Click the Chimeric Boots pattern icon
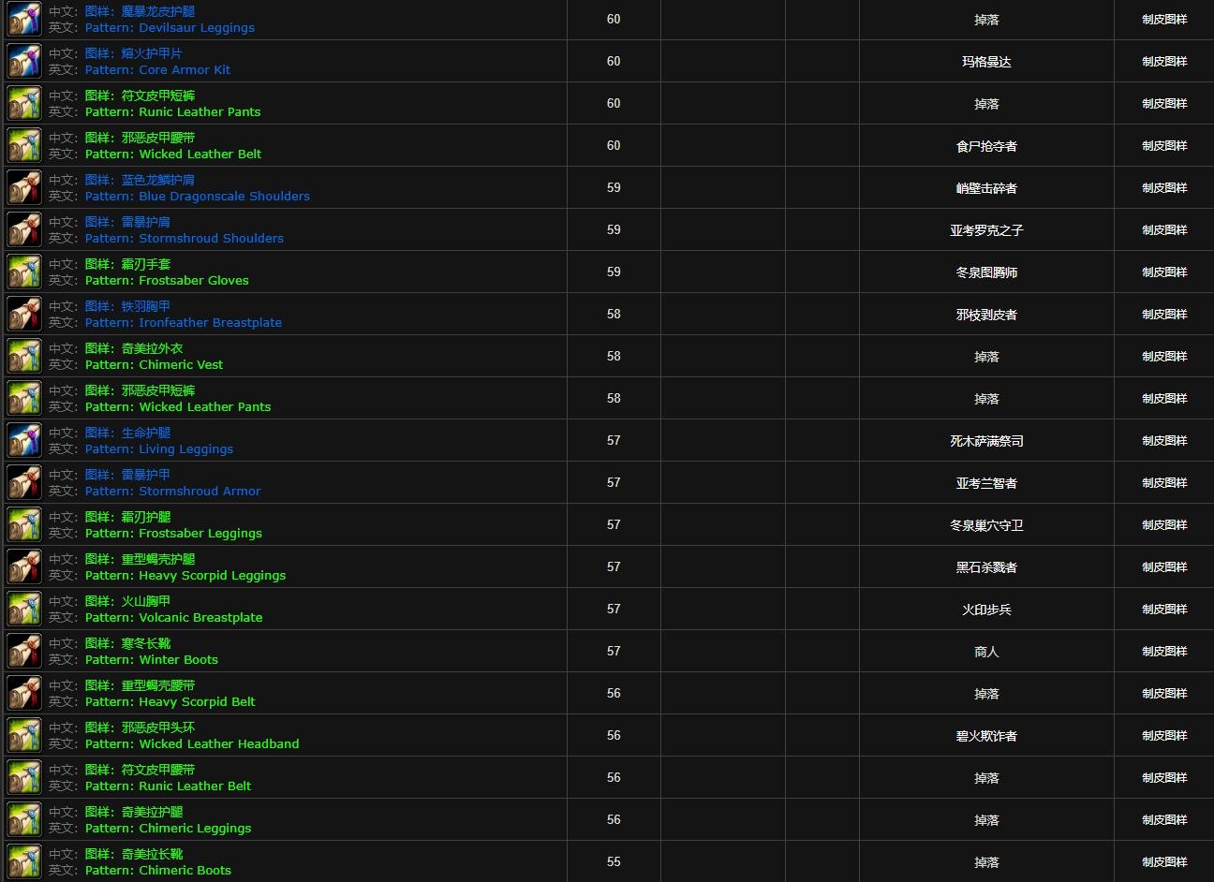Viewport: 1214px width, 882px height. 24,862
